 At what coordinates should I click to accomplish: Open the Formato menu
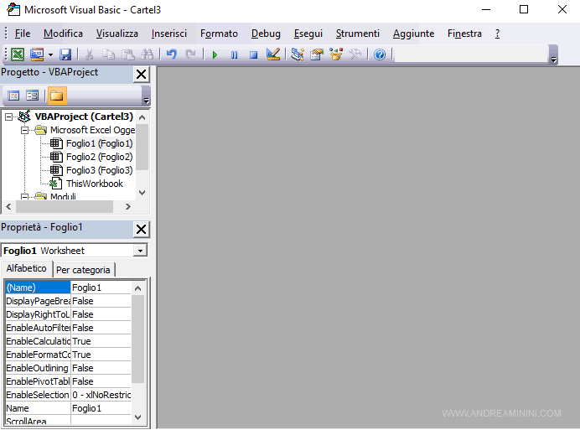[x=219, y=34]
